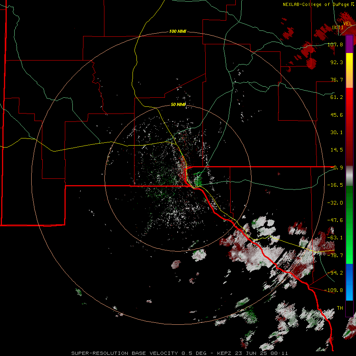
Task: Click the 30.1 velocity scale value
Action: pyautogui.click(x=337, y=133)
